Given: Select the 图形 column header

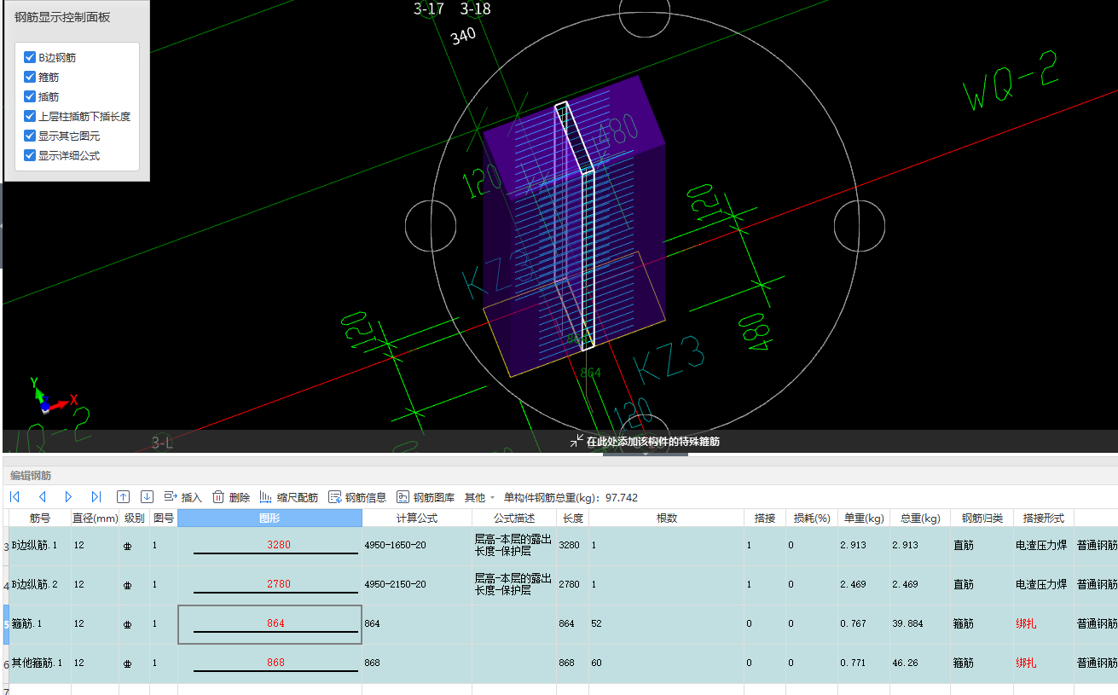Looking at the screenshot, I should coord(269,518).
